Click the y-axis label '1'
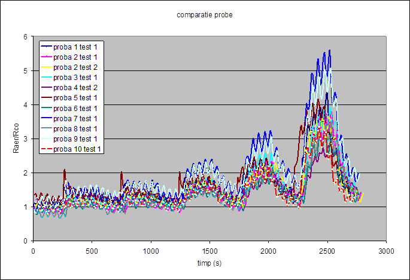 click(25, 207)
